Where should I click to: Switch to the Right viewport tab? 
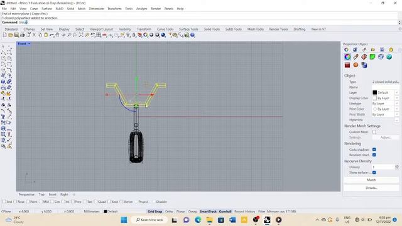64,195
